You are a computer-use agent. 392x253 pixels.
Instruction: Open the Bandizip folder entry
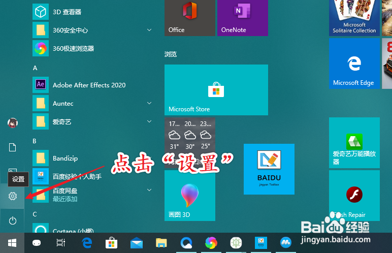(x=92, y=158)
